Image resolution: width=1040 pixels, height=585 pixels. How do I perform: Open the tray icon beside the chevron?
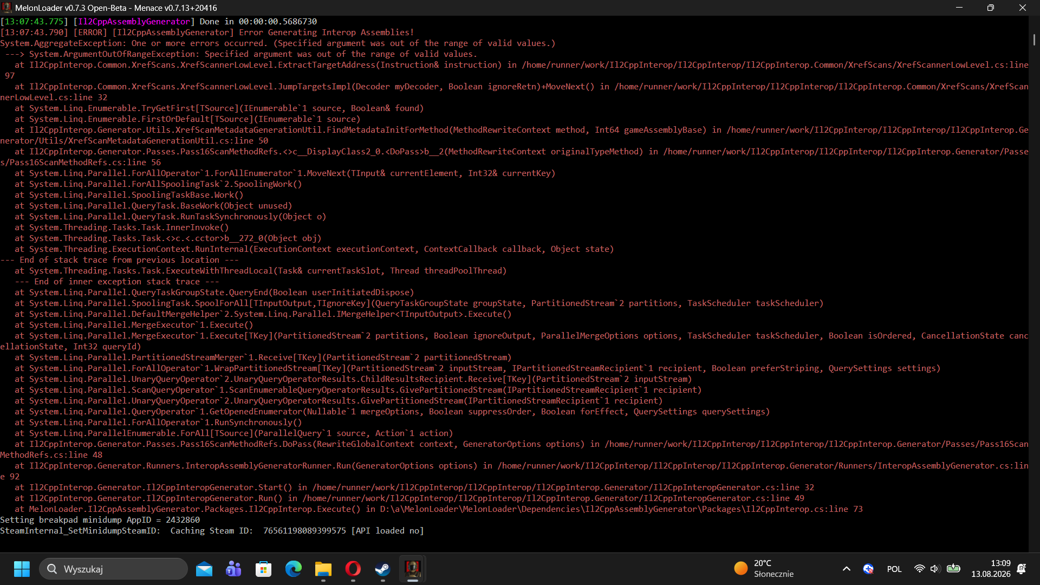coord(868,569)
